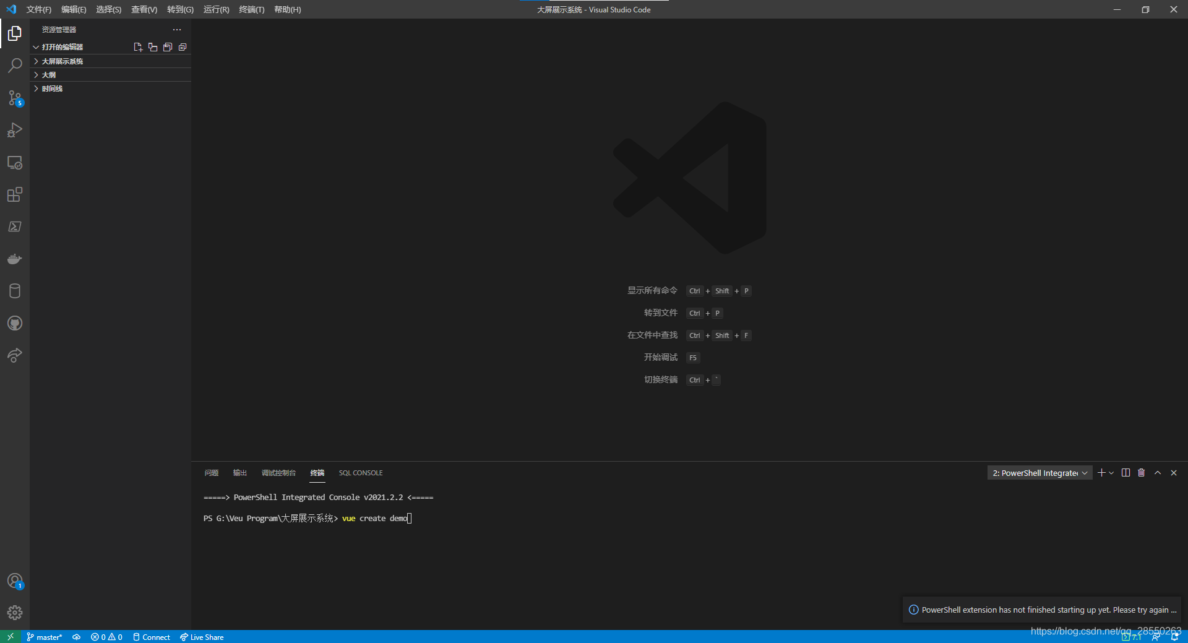
Task: Click PowerShell version 7.1 status item
Action: click(1132, 637)
